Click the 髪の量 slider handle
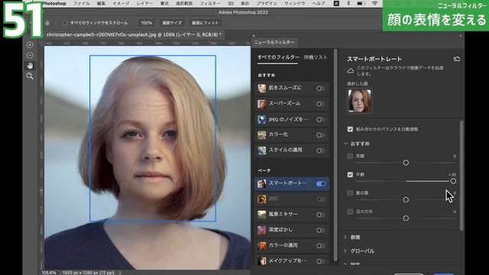The image size is (489, 275). (x=406, y=199)
